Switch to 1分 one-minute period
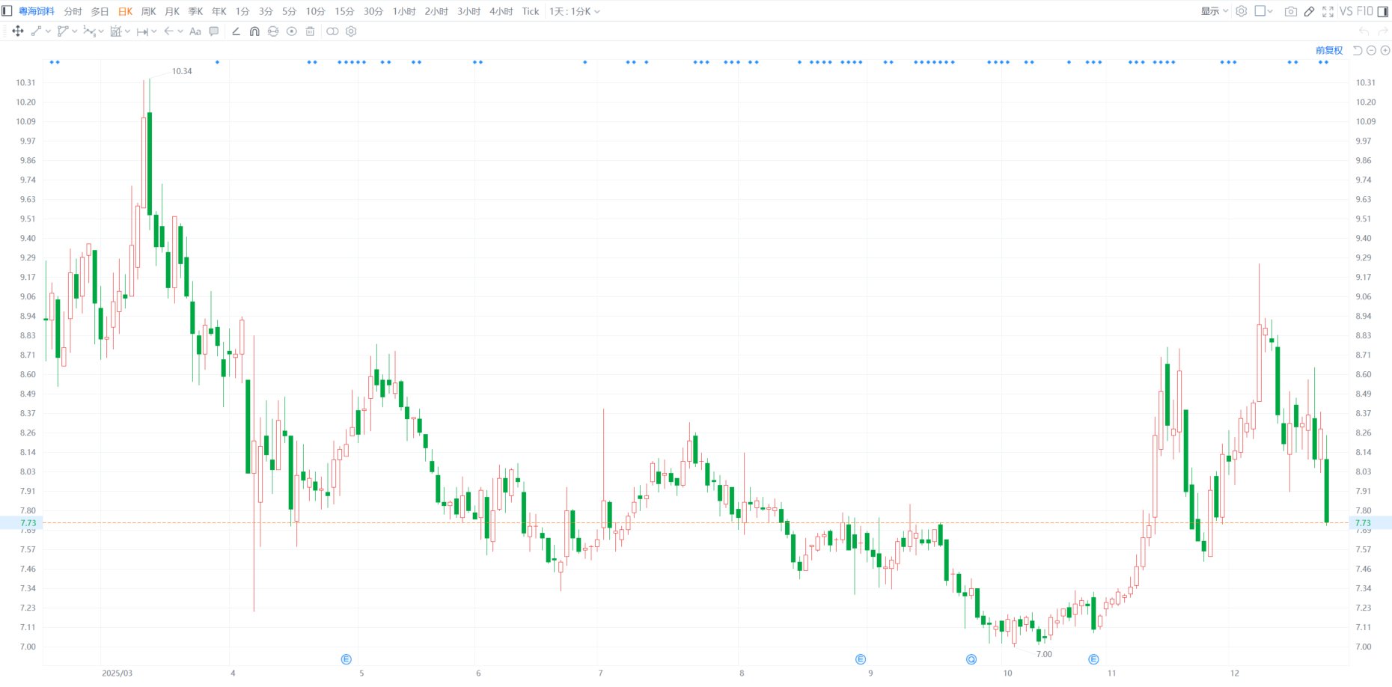Screen dimensions: 1392x687 point(242,11)
